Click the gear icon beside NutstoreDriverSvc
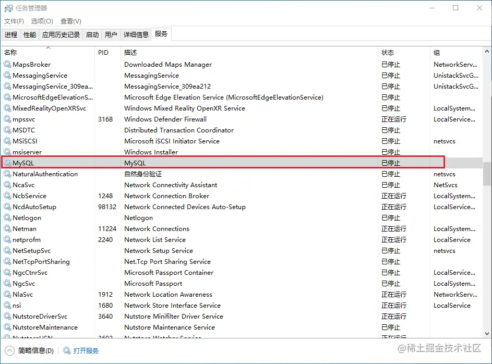Screen dimensions: 492x364 tap(7, 317)
